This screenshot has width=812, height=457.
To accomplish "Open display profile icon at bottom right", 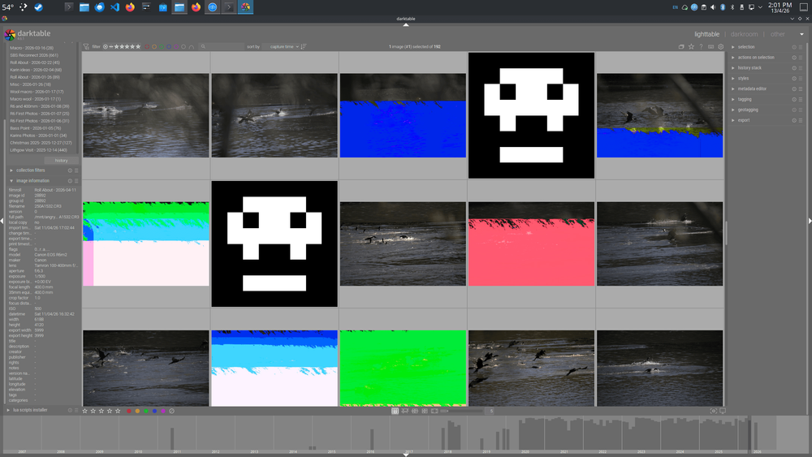I will tap(723, 411).
